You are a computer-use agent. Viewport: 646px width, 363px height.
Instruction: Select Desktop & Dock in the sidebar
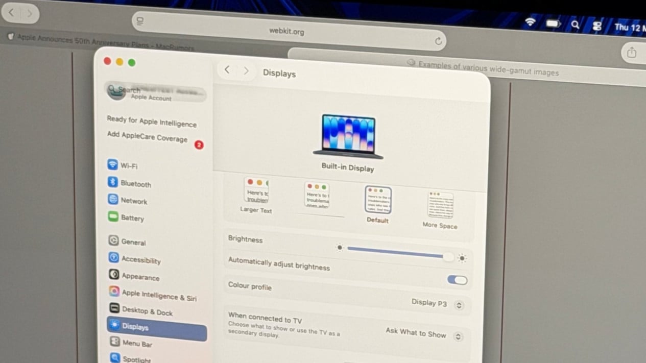(147, 311)
